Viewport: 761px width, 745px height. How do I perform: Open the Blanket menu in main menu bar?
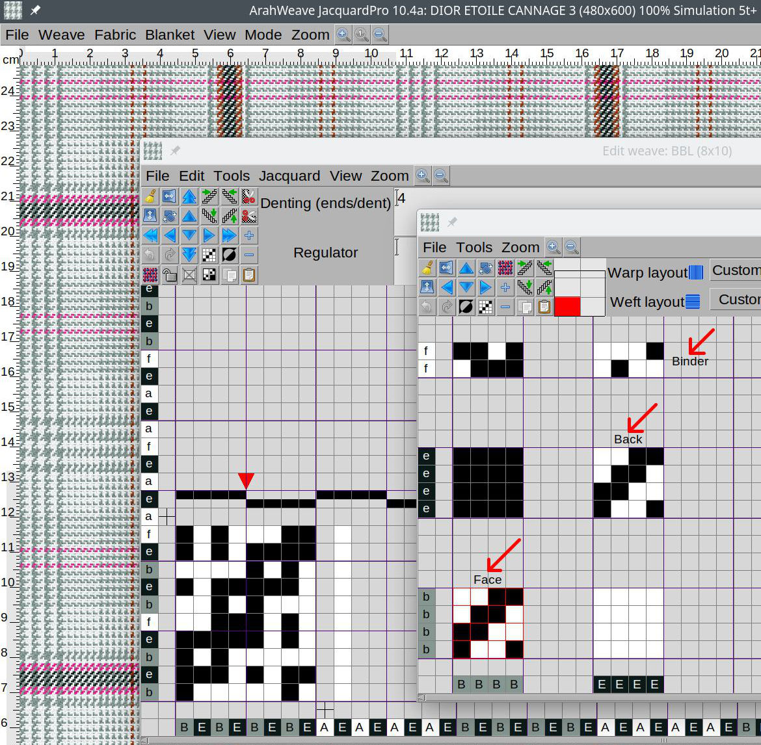pos(170,35)
